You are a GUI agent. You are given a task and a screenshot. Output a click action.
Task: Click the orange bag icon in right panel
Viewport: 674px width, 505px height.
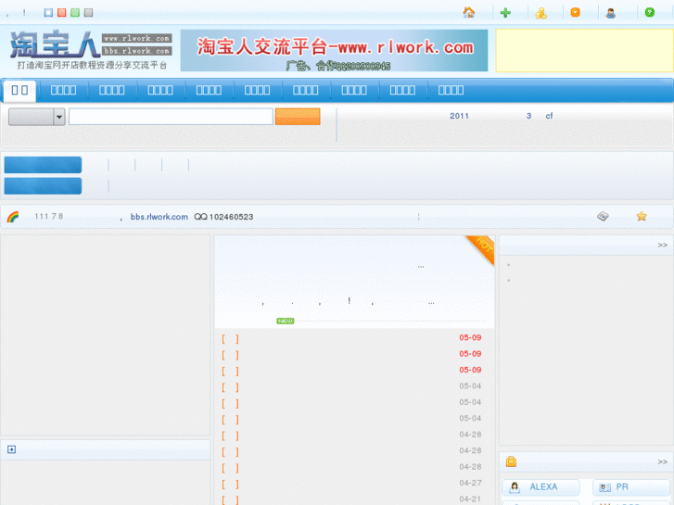pyautogui.click(x=511, y=461)
